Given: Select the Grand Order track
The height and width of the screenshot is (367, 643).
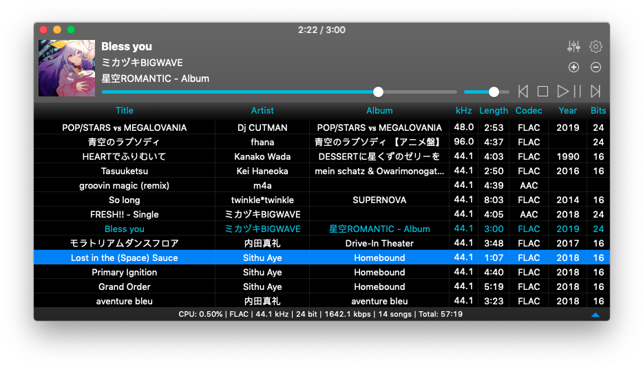Looking at the screenshot, I should click(x=124, y=286).
